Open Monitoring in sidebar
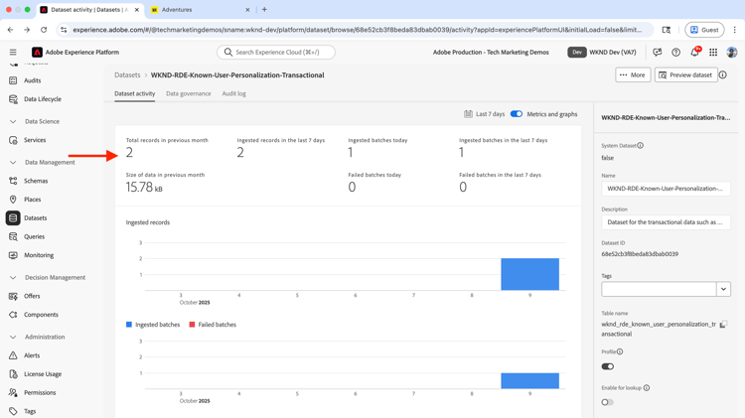The height and width of the screenshot is (418, 745). [39, 255]
